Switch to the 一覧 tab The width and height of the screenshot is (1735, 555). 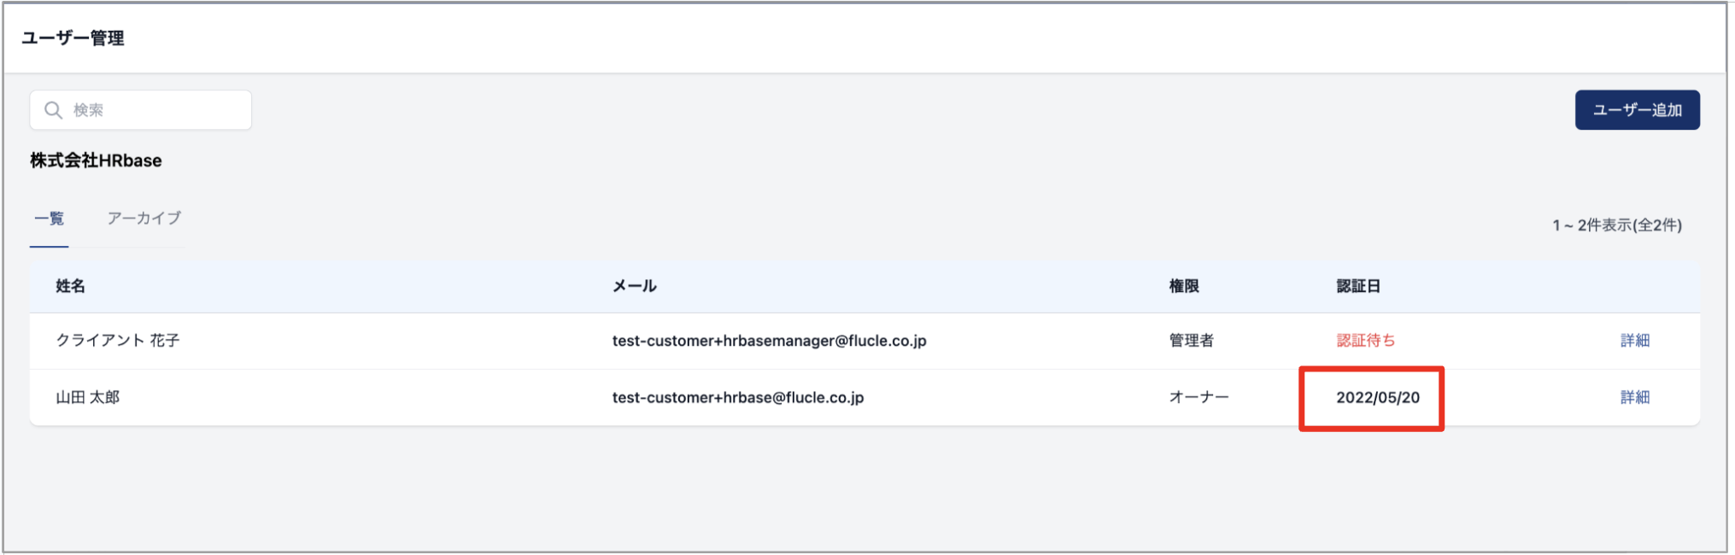[x=50, y=219]
